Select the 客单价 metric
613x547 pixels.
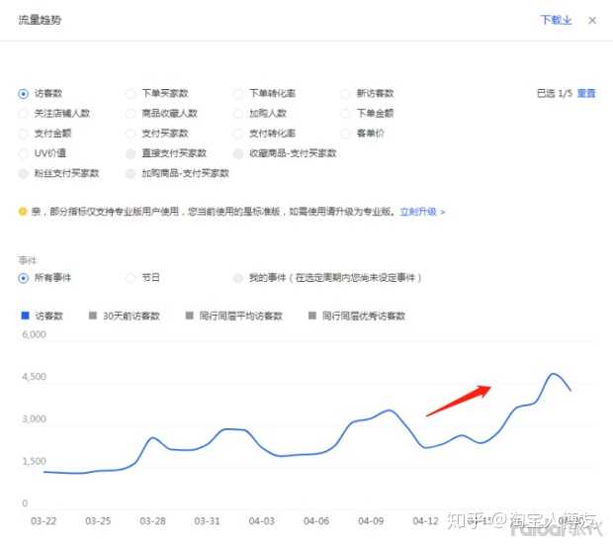coord(347,134)
